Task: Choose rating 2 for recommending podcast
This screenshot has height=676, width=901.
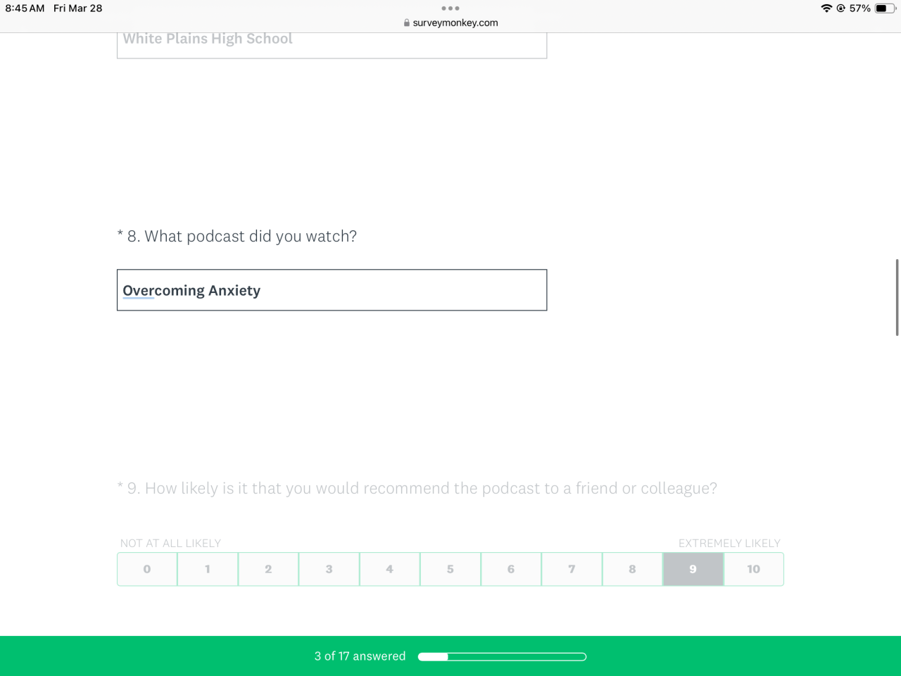Action: 268,569
